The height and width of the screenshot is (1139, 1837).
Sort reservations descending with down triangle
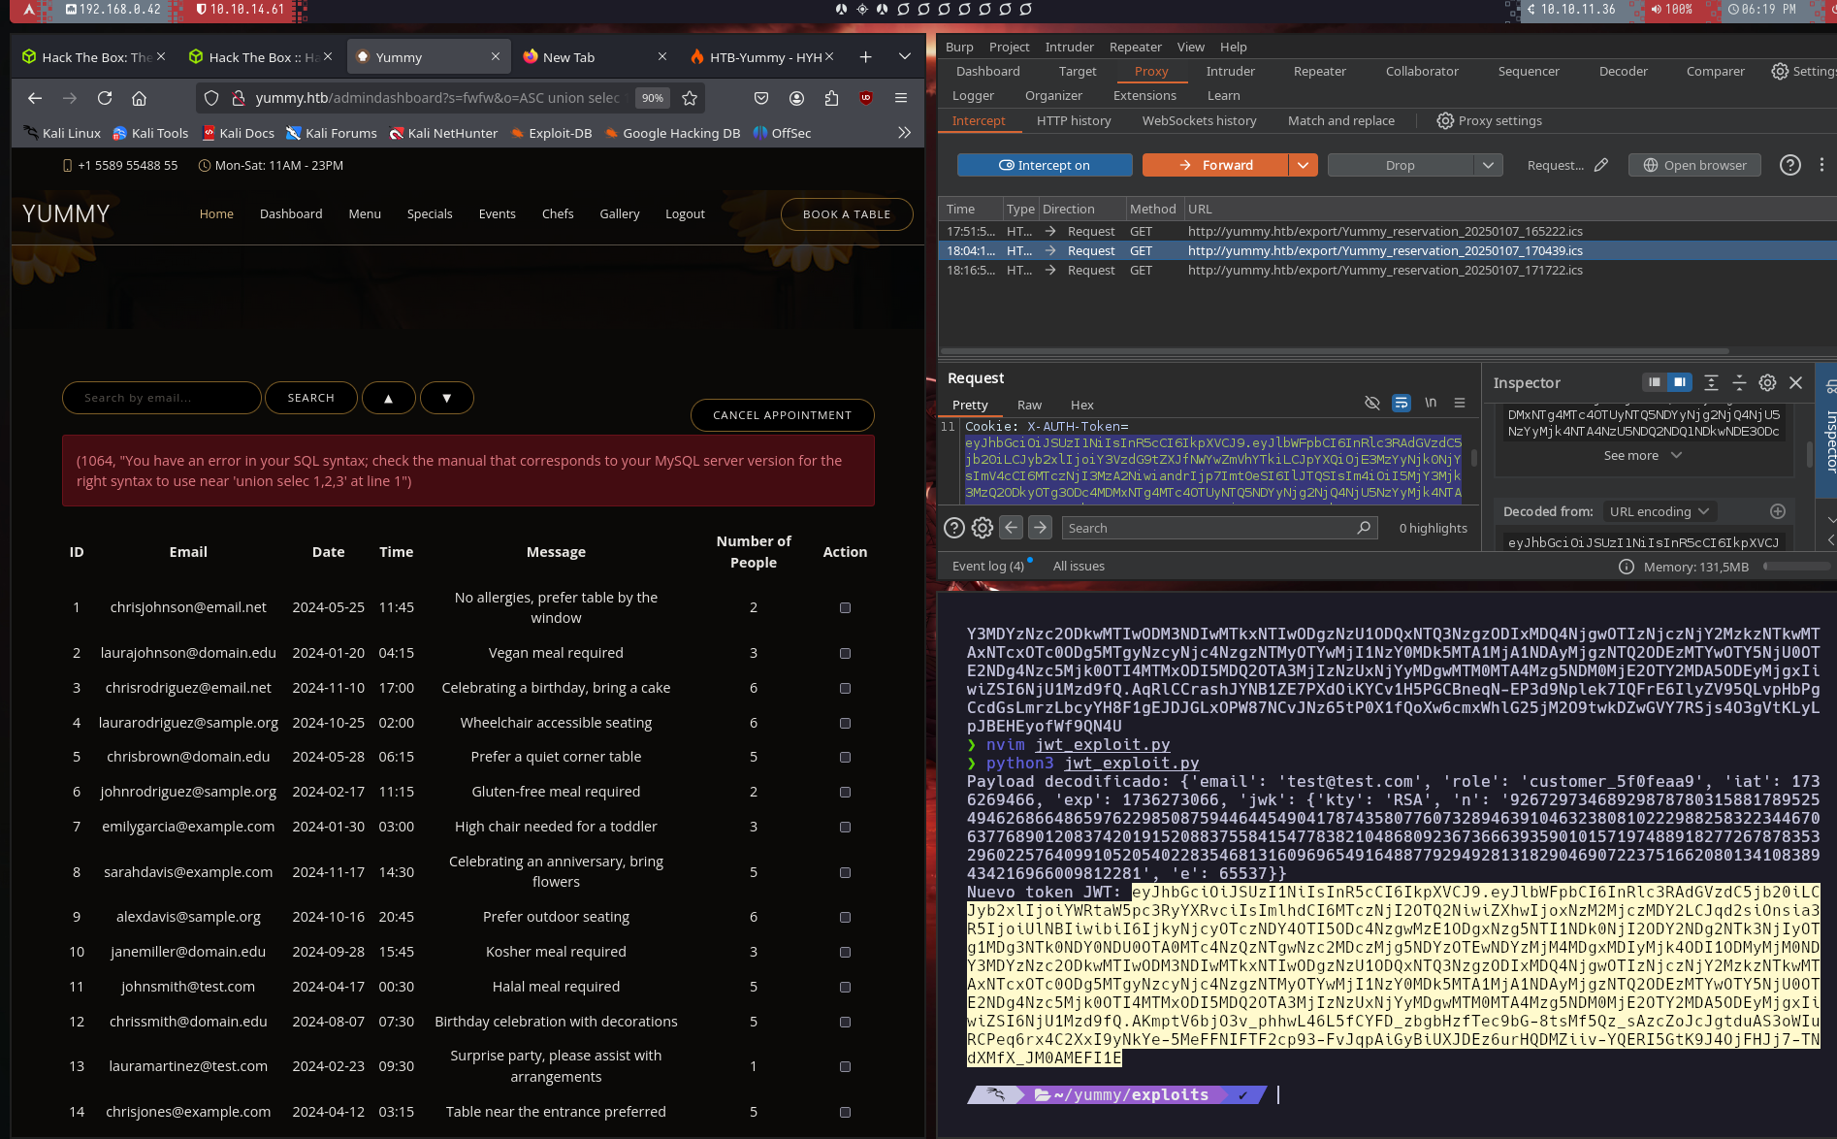click(447, 398)
